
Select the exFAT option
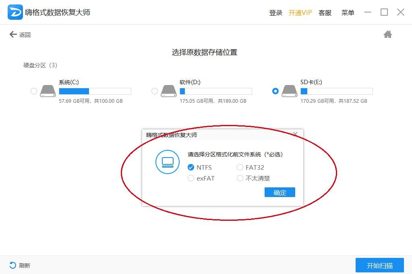(191, 178)
